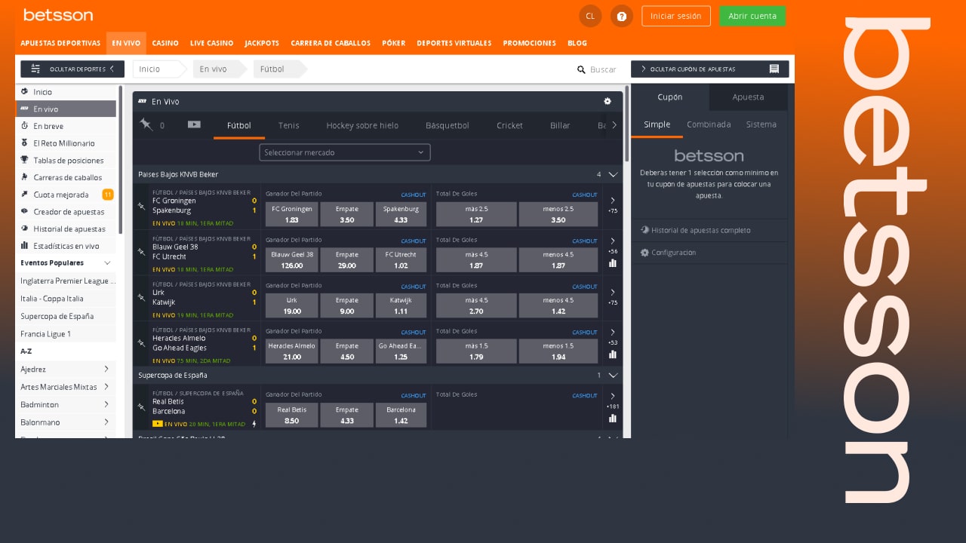Open Promociones in main navigation
The image size is (966, 543).
pyautogui.click(x=530, y=43)
